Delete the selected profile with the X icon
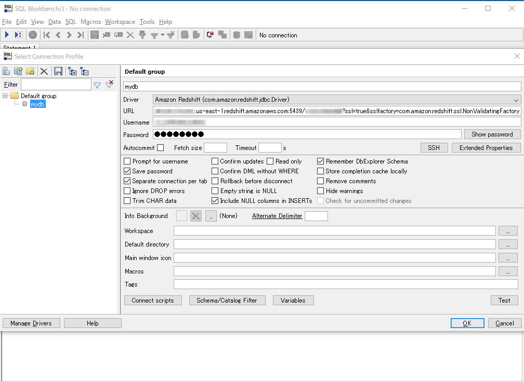The image size is (524, 382). 44,71
